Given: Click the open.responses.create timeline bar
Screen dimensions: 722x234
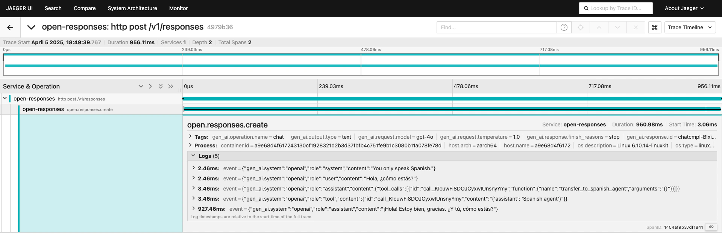Looking at the screenshot, I should [452, 109].
